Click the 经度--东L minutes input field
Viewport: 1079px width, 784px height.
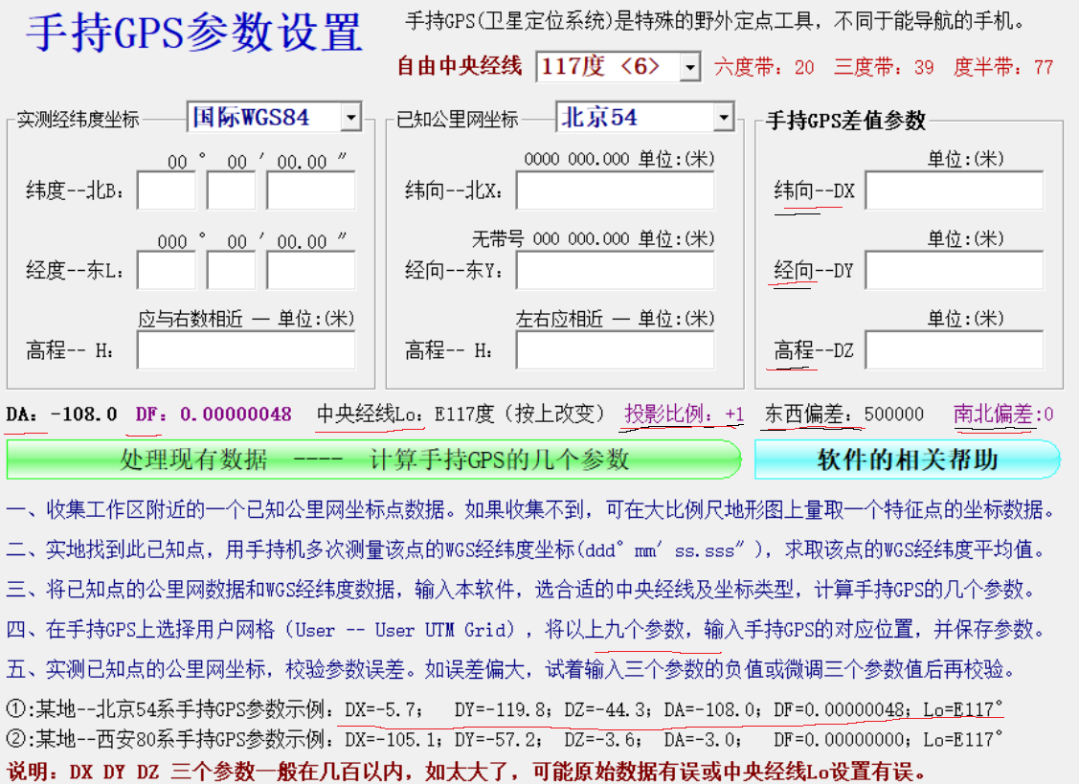pos(232,271)
